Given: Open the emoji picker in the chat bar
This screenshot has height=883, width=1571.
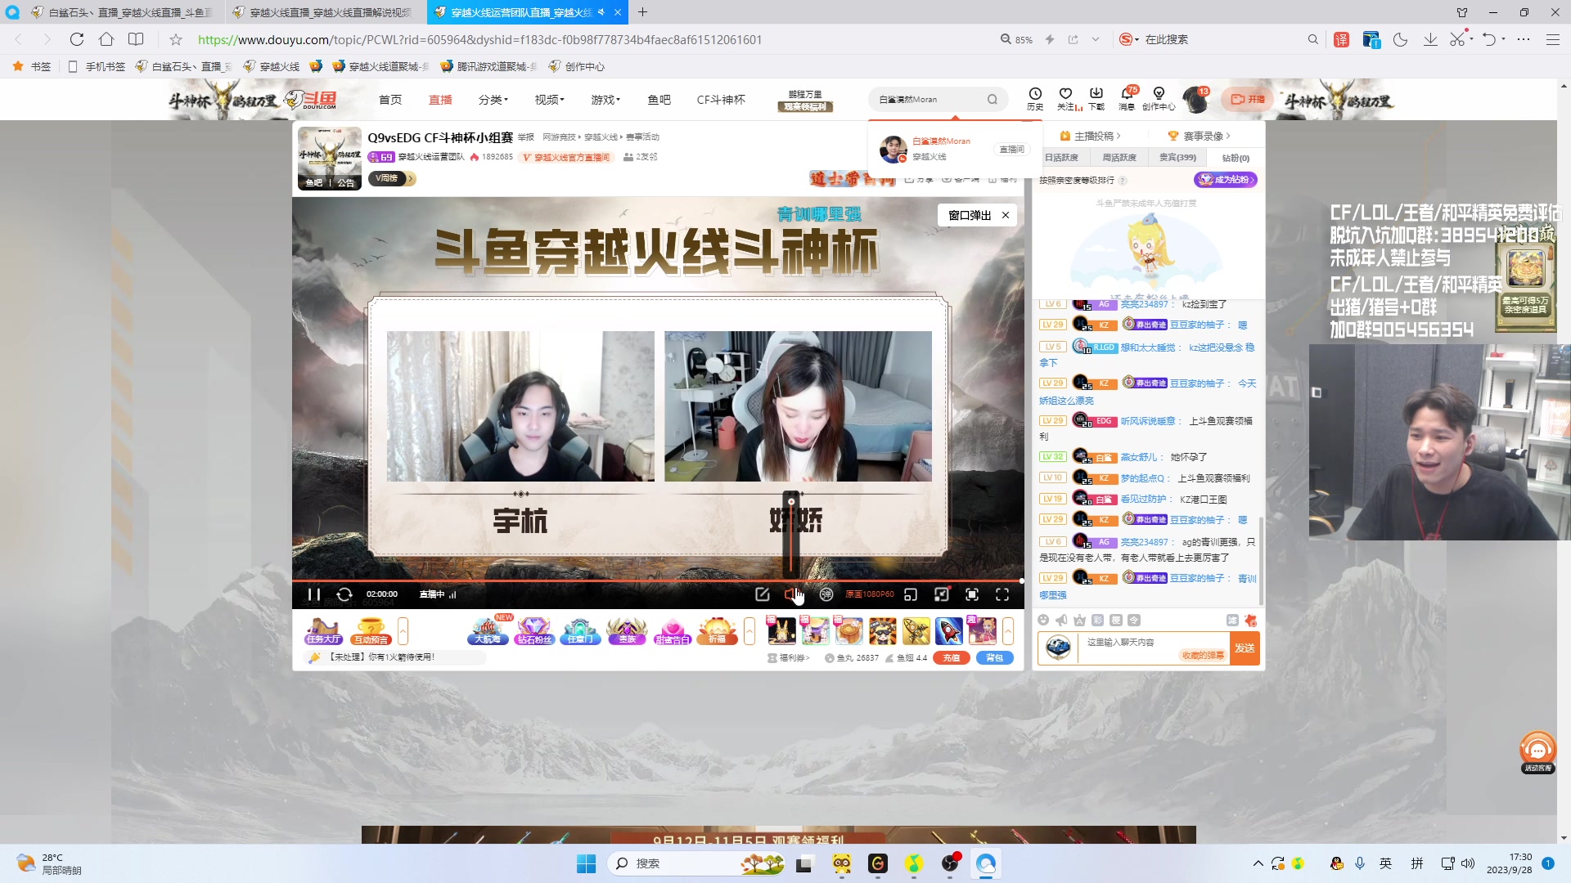Looking at the screenshot, I should click(1043, 621).
